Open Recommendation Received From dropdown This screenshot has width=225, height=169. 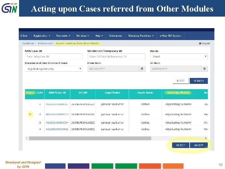53,69
